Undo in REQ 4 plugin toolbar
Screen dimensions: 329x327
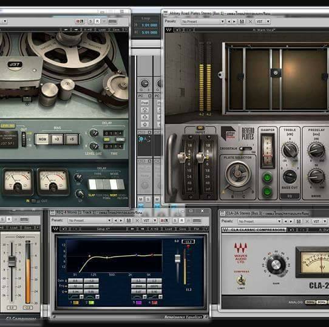(64, 229)
